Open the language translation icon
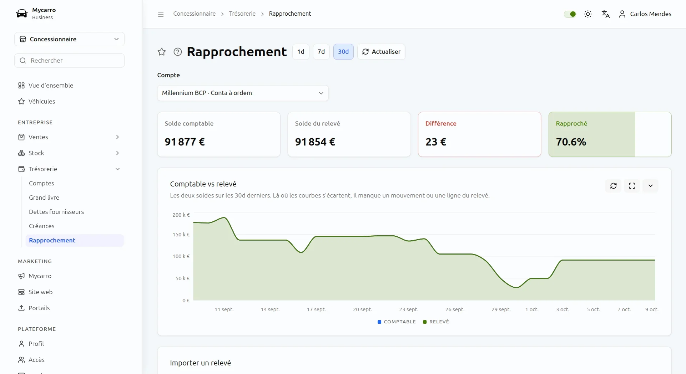 click(x=606, y=14)
